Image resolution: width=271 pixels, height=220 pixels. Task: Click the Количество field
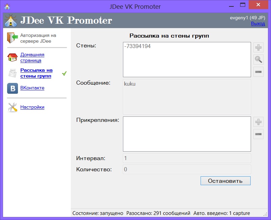click(187, 170)
